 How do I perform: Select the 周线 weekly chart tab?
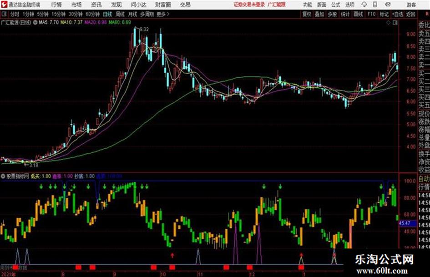[x=120, y=14]
